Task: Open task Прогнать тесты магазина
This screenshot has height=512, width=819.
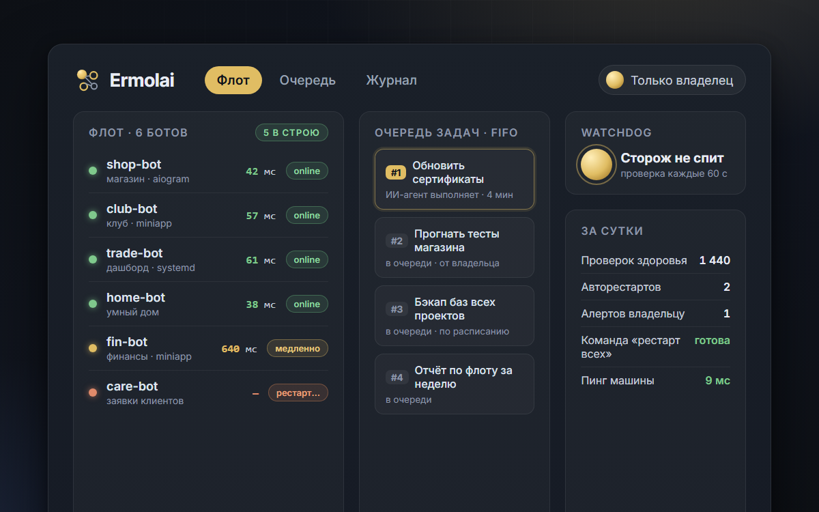Action: (x=455, y=247)
